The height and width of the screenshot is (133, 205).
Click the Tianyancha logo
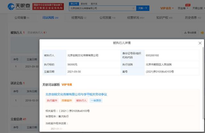click(19, 6)
